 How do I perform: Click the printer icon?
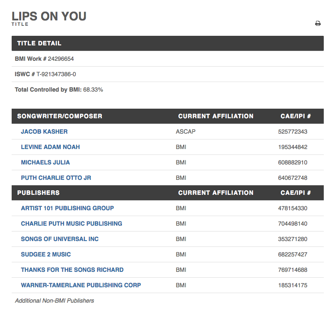click(318, 24)
